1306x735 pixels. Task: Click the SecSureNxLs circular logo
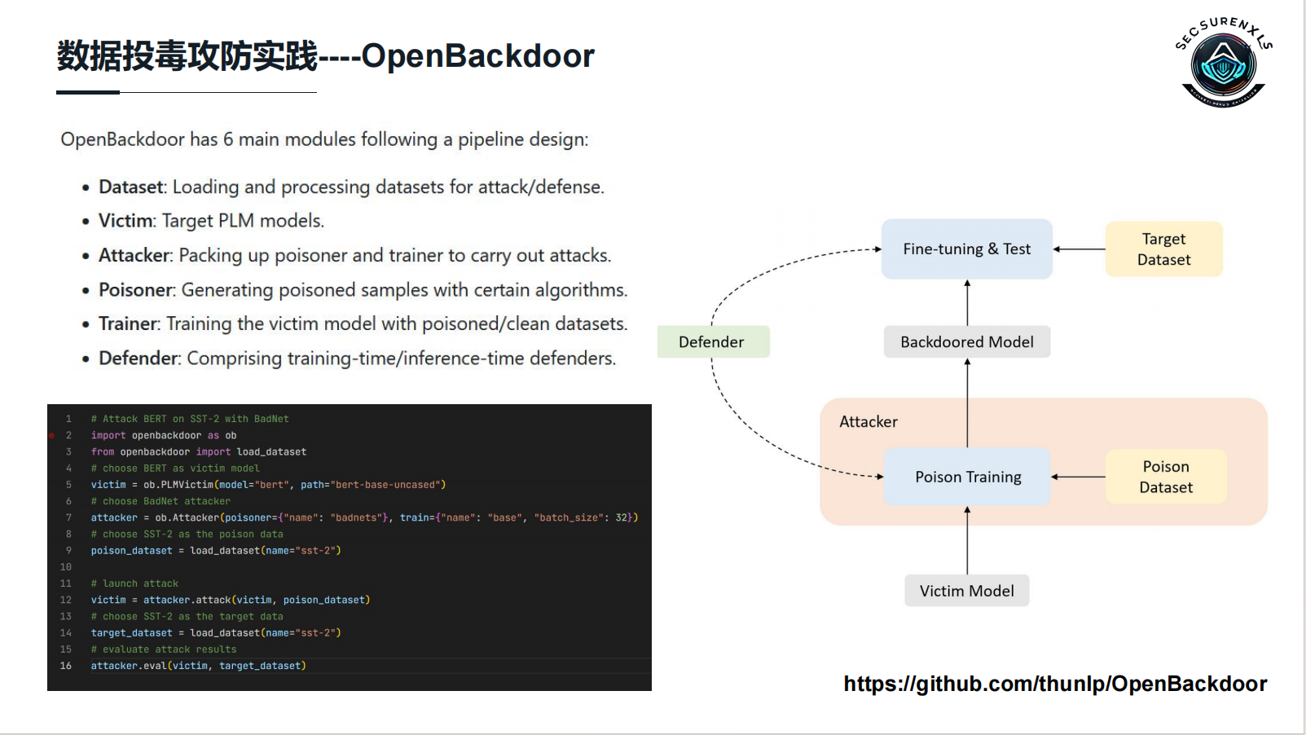tap(1223, 62)
